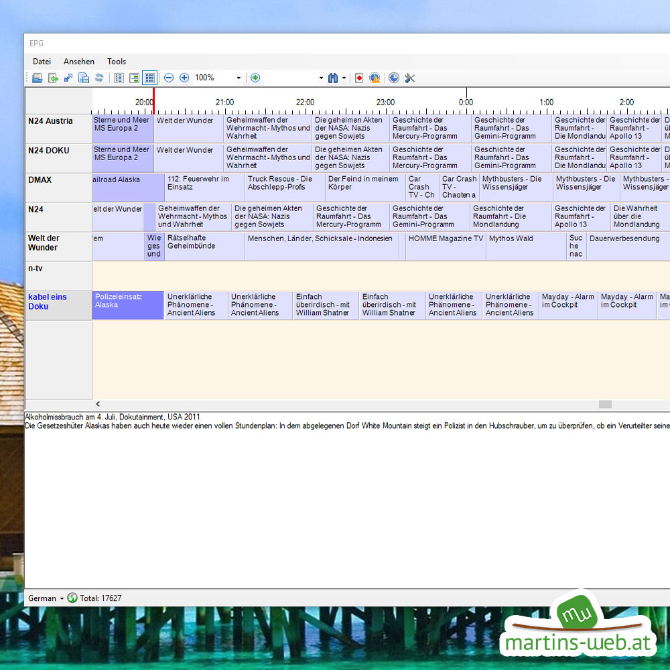
Task: Click the Total: 17627 status text
Action: (x=101, y=598)
